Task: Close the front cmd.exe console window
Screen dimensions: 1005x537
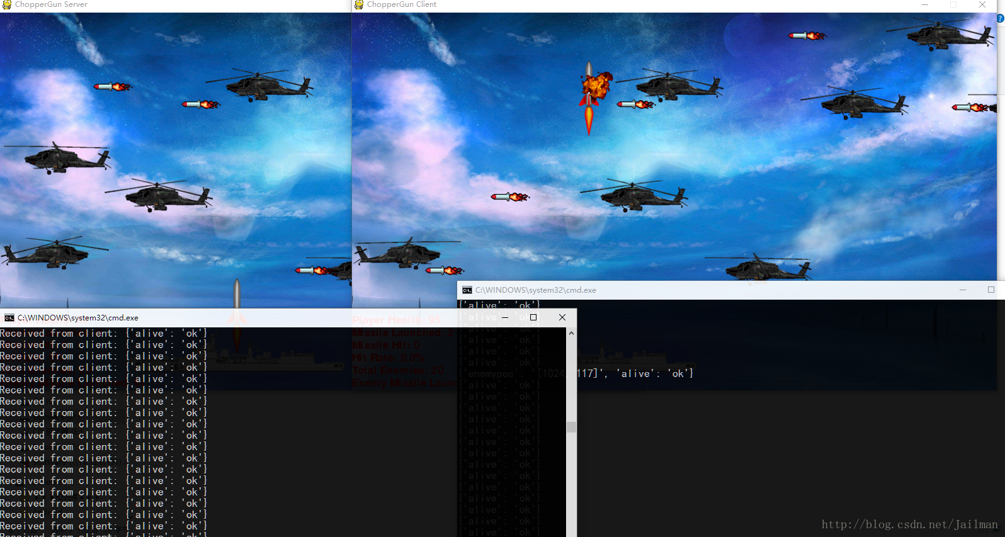Action: 562,317
